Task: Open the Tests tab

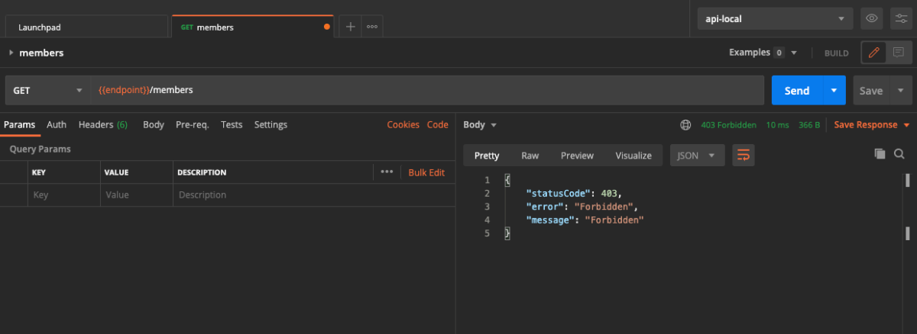Action: [x=232, y=125]
